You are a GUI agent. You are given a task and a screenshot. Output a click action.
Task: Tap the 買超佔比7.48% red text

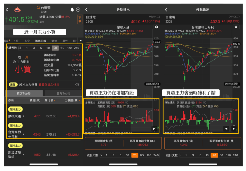click(49, 85)
